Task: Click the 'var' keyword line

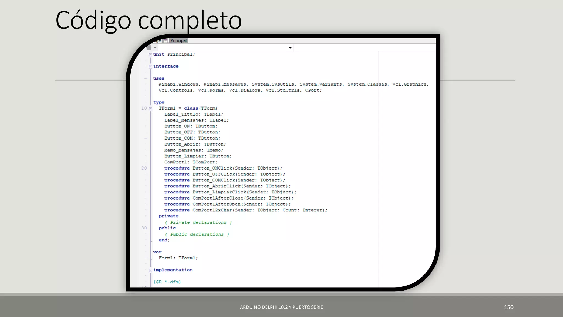Action: tap(157, 252)
